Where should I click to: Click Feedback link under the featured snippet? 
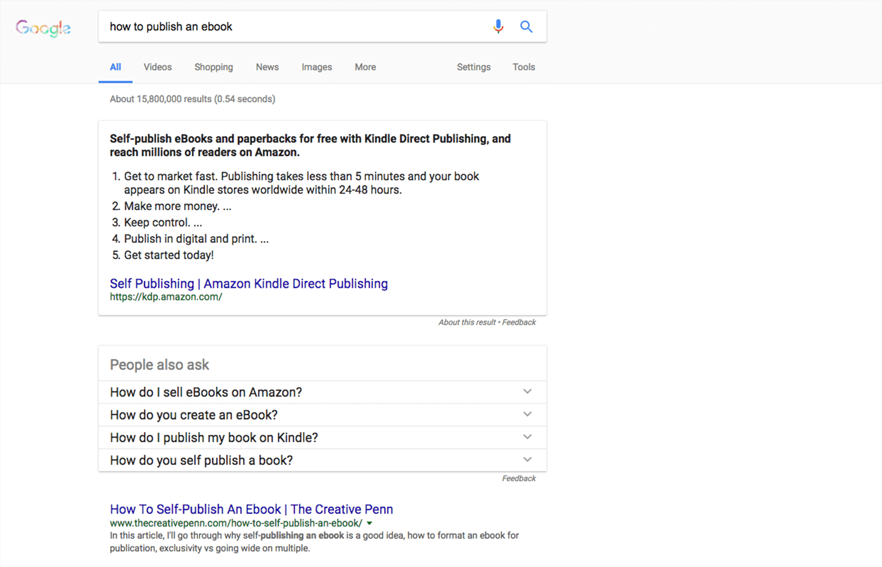(519, 322)
